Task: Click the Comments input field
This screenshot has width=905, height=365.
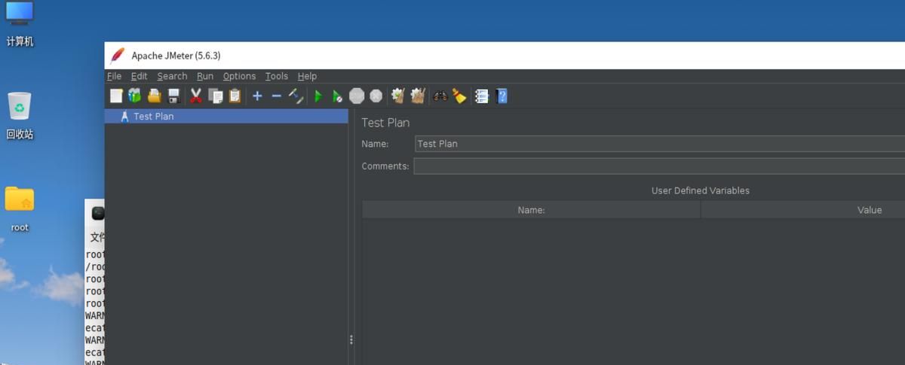Action: click(656, 166)
